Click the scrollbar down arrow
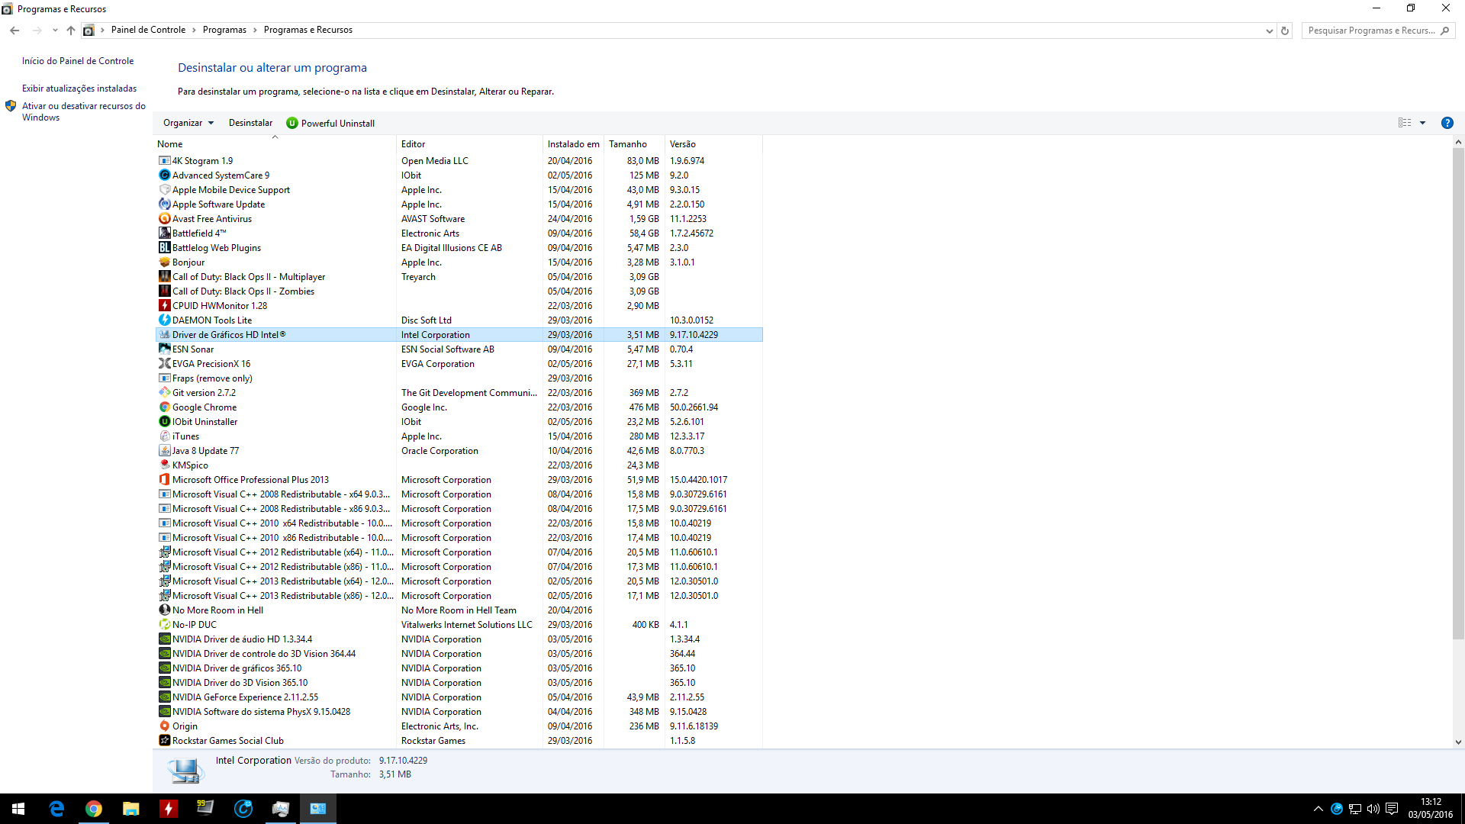1465x824 pixels. 1458,742
